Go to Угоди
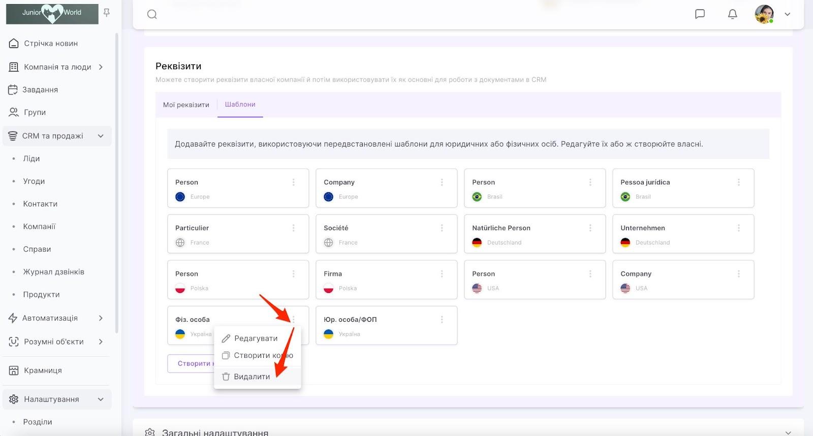The image size is (813, 436). coord(34,181)
